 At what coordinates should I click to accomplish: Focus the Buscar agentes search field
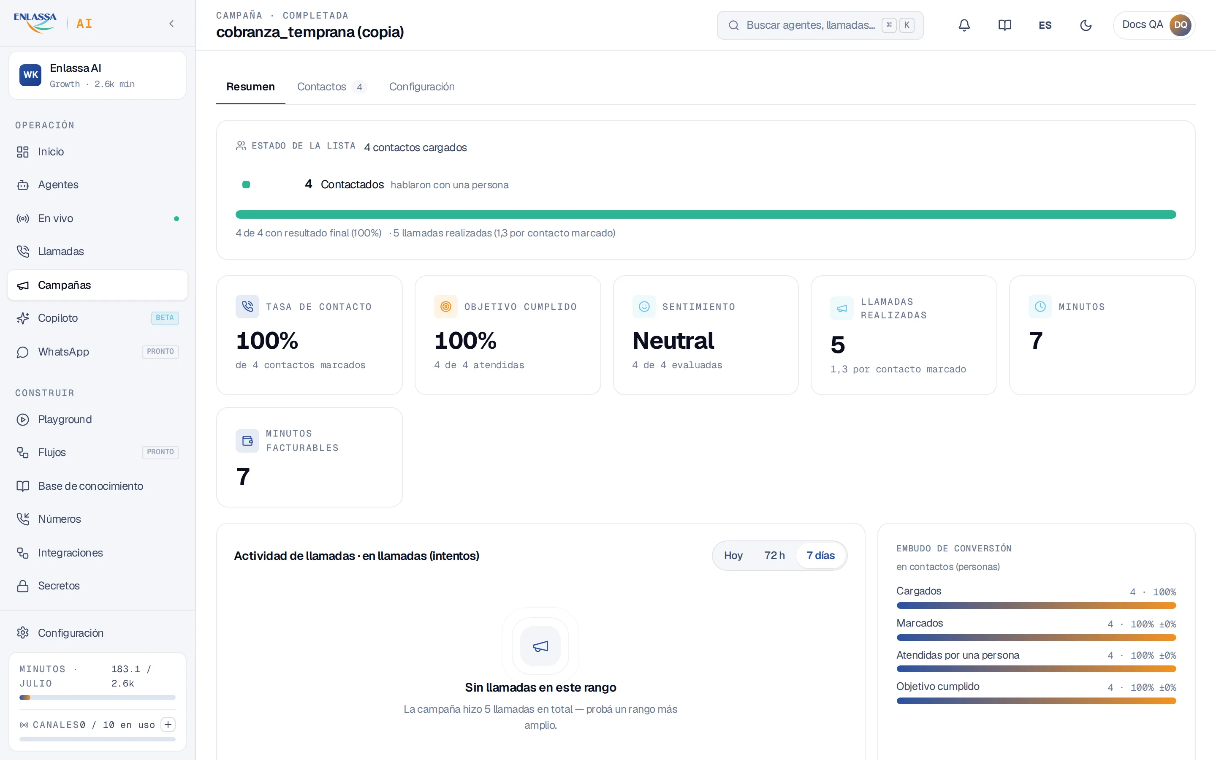pyautogui.click(x=820, y=25)
